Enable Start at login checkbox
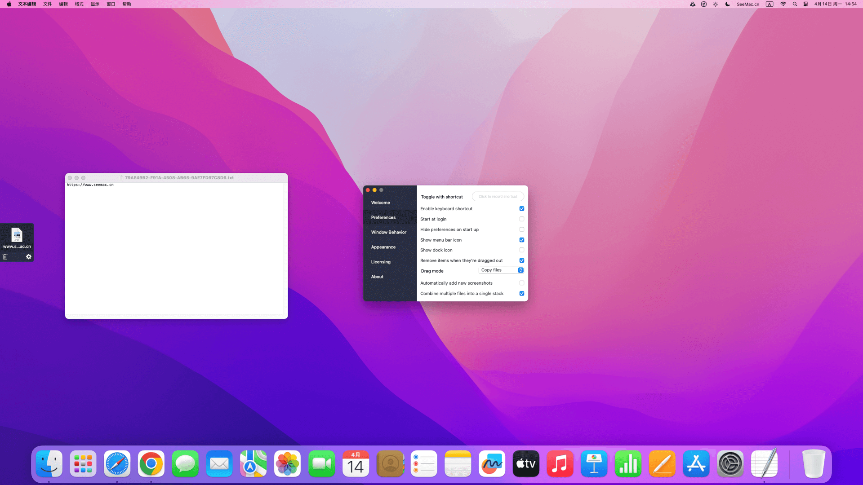 point(522,219)
